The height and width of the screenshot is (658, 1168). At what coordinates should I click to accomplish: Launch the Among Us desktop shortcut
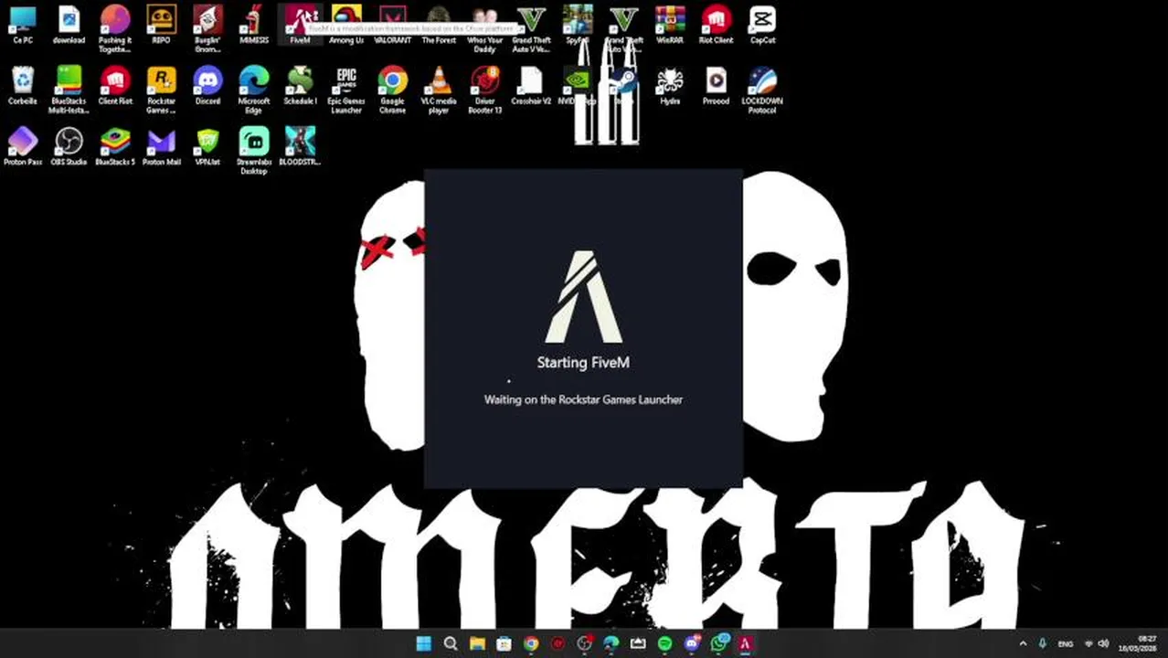coord(346,25)
